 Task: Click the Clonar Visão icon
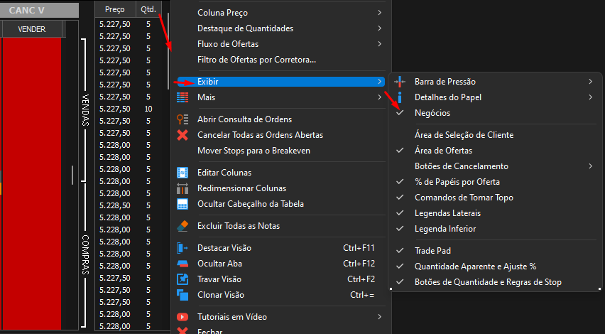pyautogui.click(x=182, y=295)
